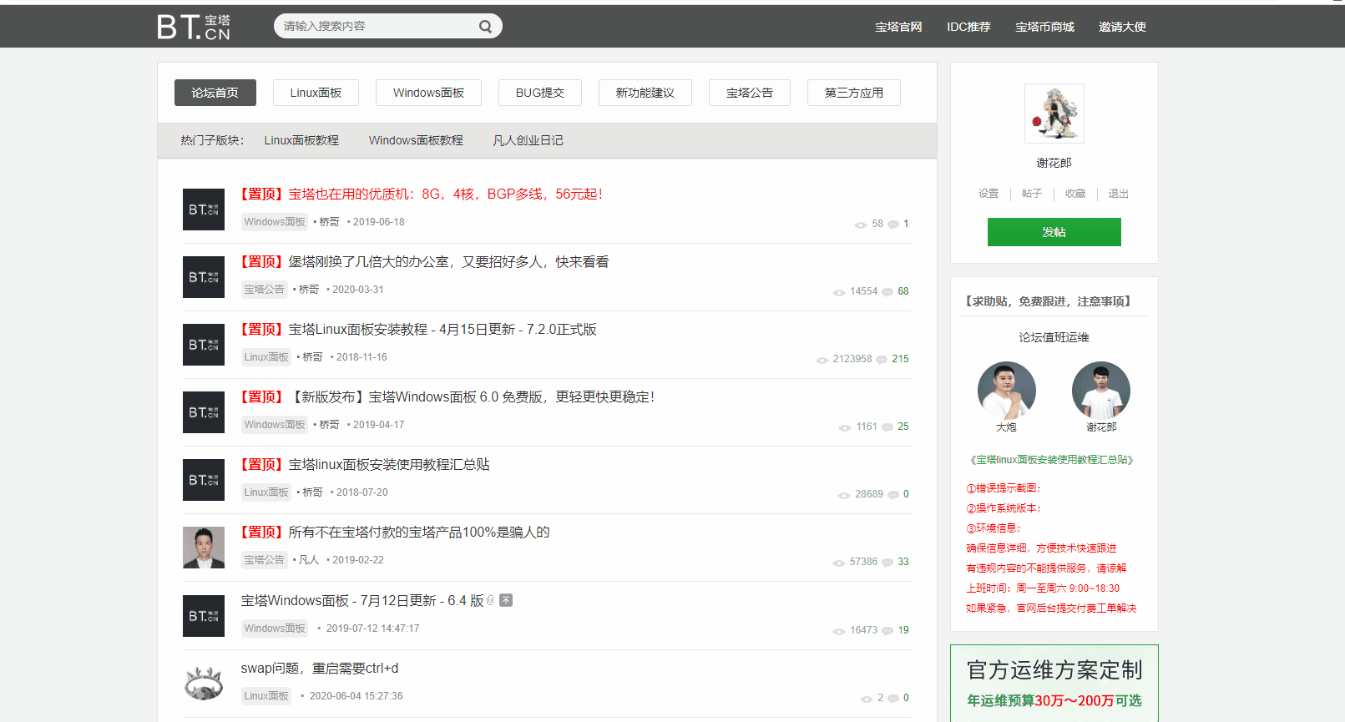The image size is (1345, 722).
Task: Click author photo beside 骗人的 post
Action: point(204,548)
